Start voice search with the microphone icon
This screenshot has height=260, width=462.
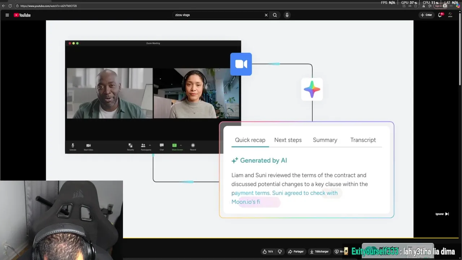pyautogui.click(x=287, y=15)
